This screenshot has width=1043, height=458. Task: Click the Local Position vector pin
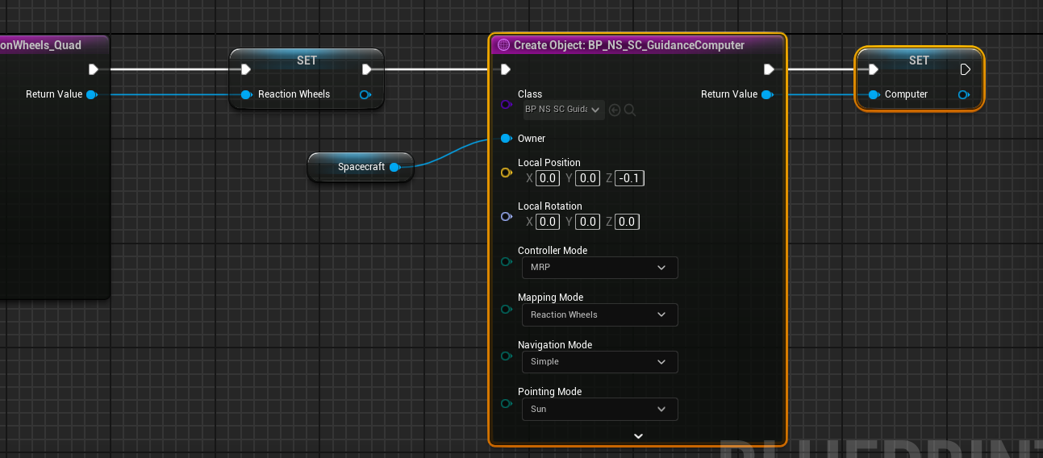pos(506,173)
